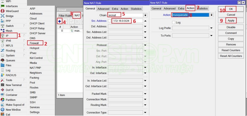
Task: Open Advanced tab beside the Chain field window
Action: coord(103,9)
